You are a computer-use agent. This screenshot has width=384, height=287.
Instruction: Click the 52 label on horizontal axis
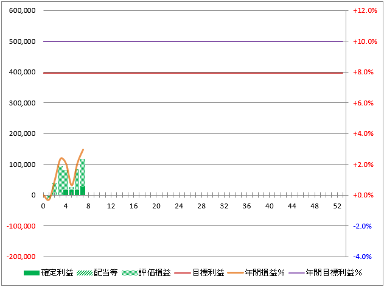tap(337, 206)
